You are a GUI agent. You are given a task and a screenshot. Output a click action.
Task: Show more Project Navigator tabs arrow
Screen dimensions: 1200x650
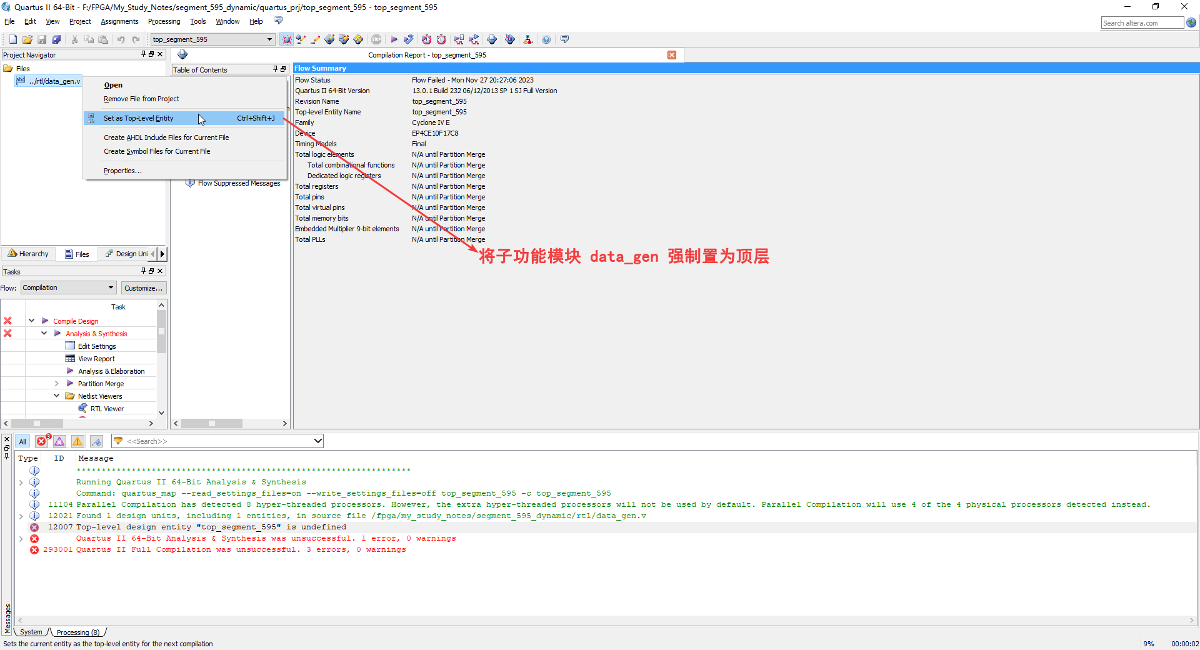tap(162, 254)
